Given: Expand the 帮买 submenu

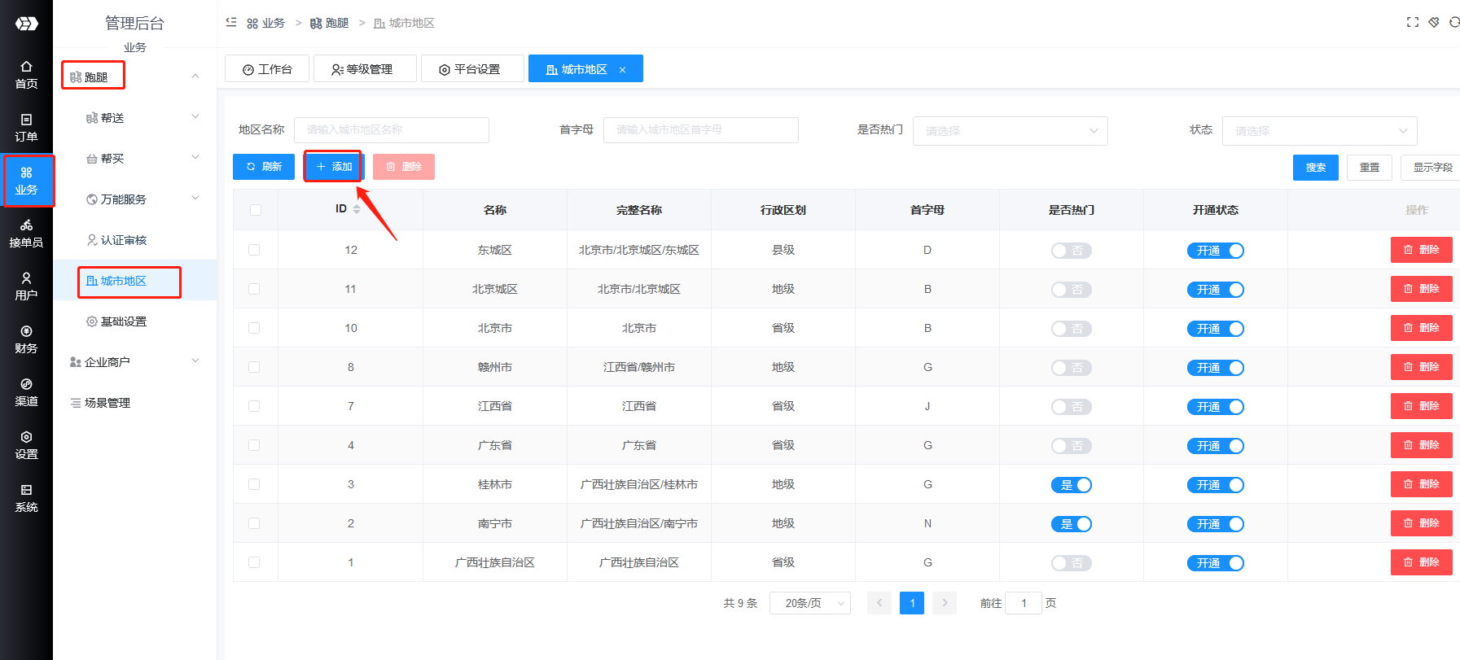Looking at the screenshot, I should [195, 158].
